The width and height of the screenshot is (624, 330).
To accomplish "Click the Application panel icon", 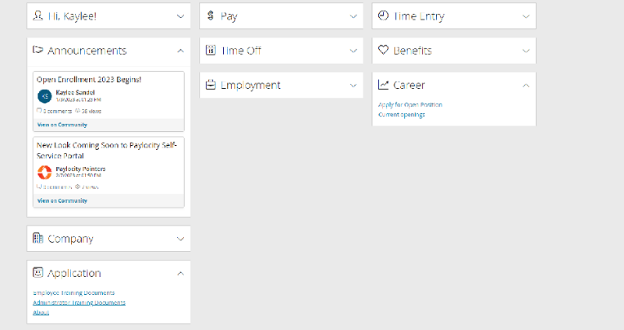I will (x=37, y=272).
